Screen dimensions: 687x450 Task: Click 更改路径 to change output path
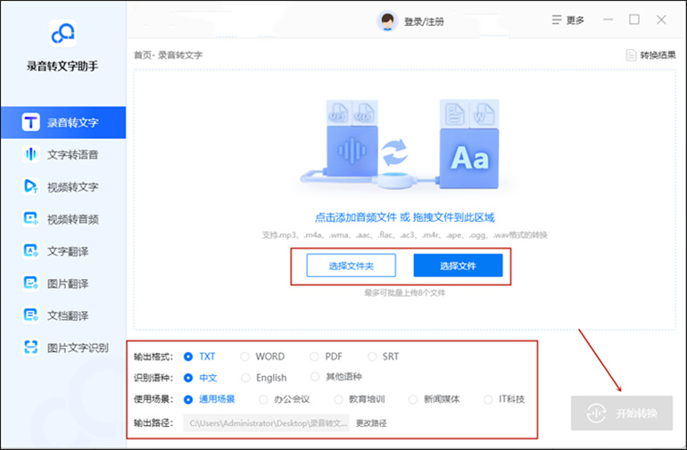371,423
